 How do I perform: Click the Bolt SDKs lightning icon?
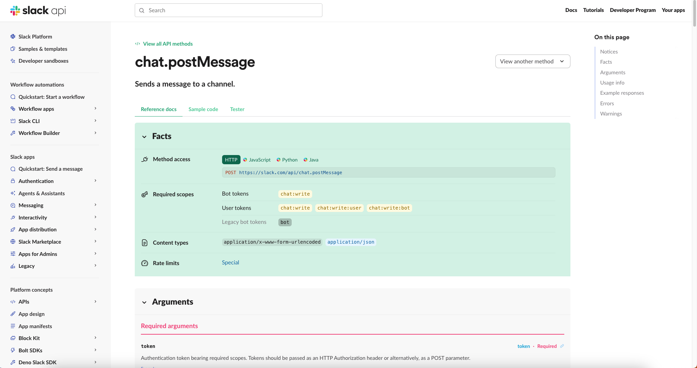click(x=13, y=350)
